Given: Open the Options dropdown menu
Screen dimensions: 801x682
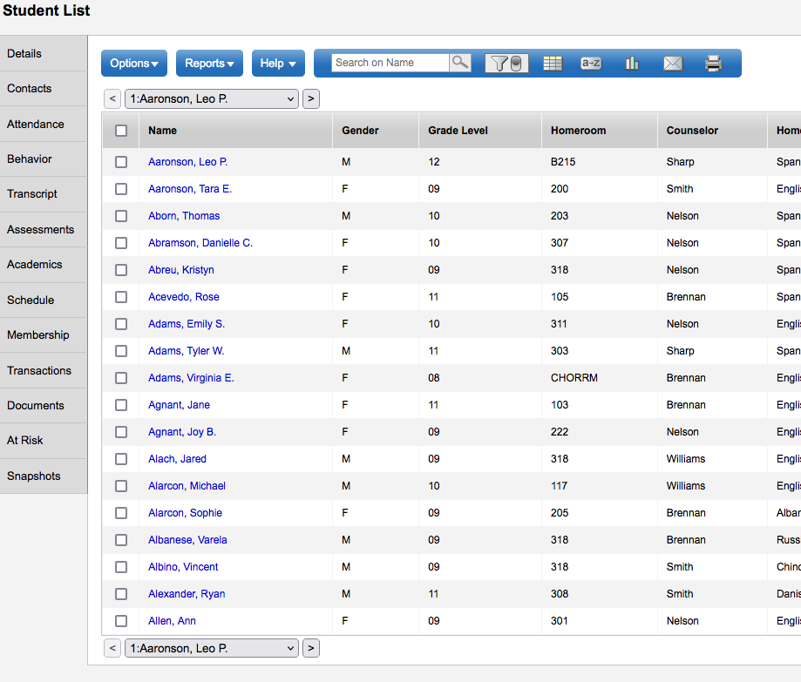Looking at the screenshot, I should pyautogui.click(x=134, y=64).
